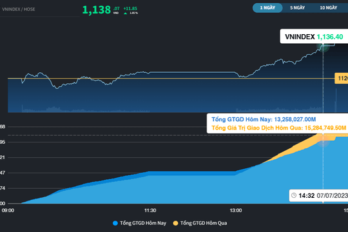Click the +11.85 change value

[x=130, y=8]
